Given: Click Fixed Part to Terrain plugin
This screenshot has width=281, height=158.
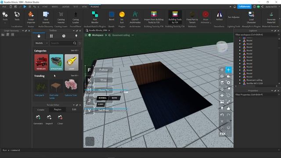Looking at the screenshot, I should point(192,18).
